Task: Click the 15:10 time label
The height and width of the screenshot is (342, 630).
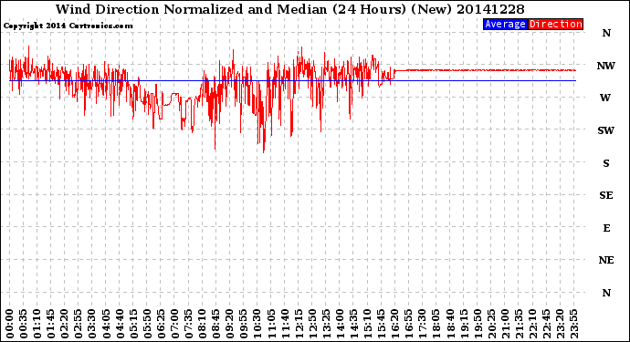Action: (368, 324)
